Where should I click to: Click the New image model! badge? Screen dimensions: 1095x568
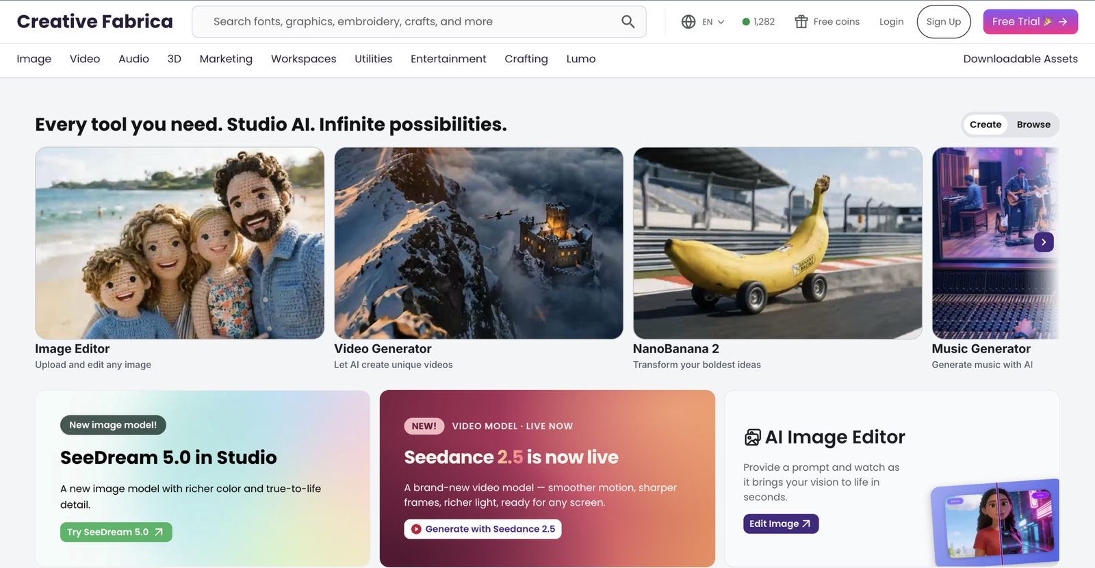[x=113, y=425]
